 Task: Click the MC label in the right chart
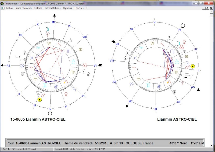[x=130, y=102]
